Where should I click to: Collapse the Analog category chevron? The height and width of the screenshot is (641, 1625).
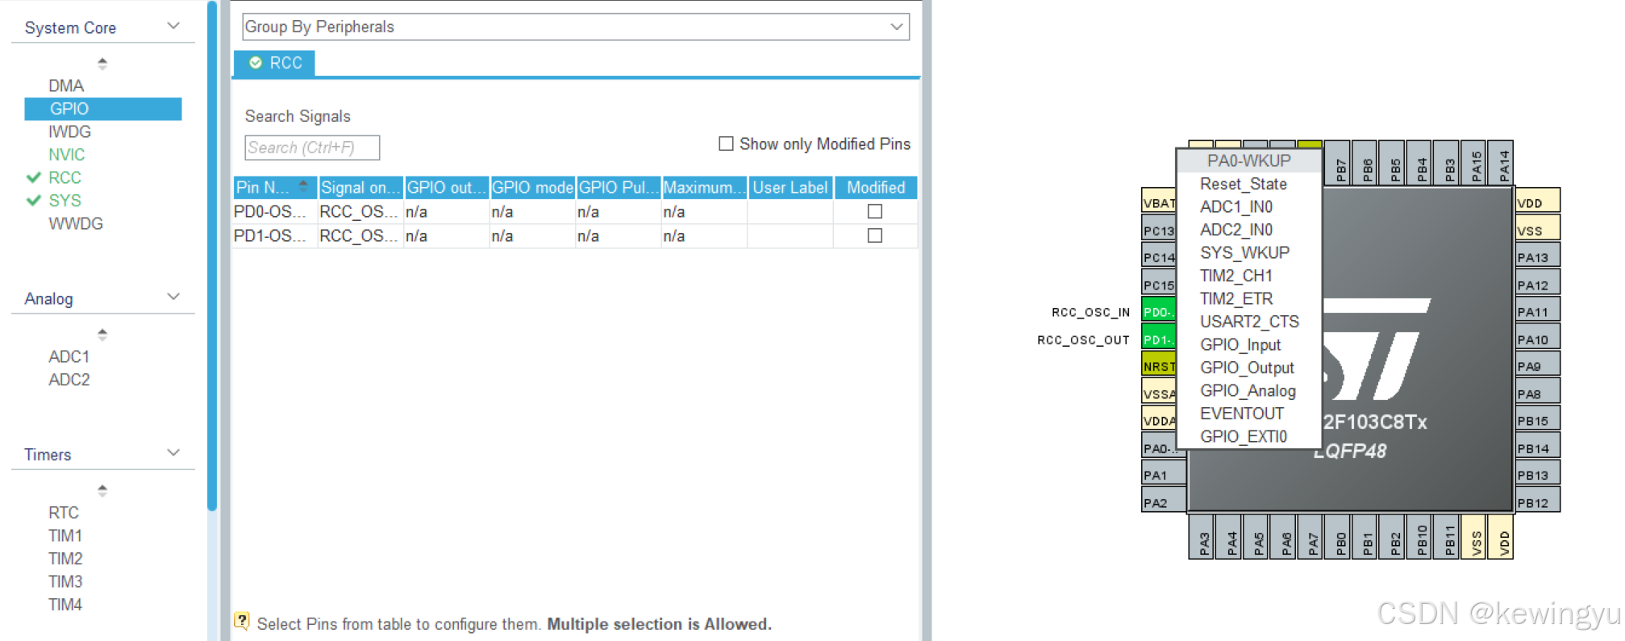173,297
